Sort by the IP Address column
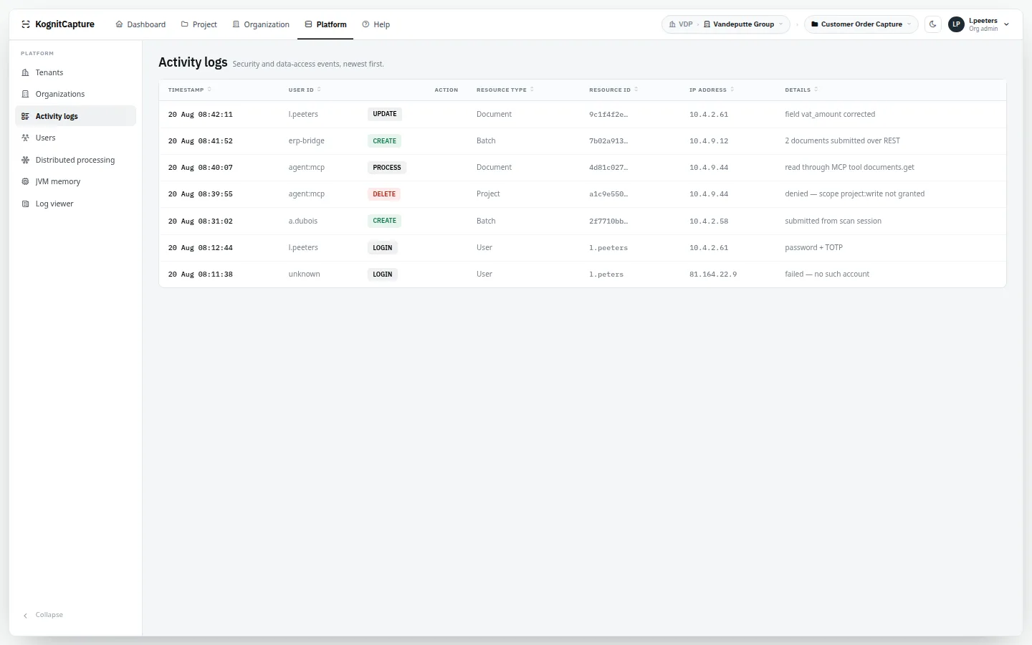Screen dimensions: 1032x645 point(712,90)
